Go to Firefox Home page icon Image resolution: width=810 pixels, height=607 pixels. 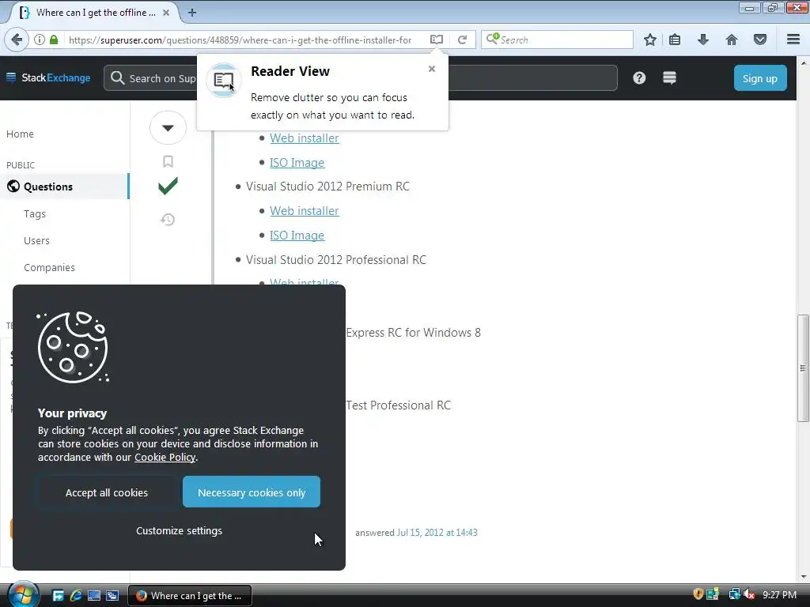point(732,40)
